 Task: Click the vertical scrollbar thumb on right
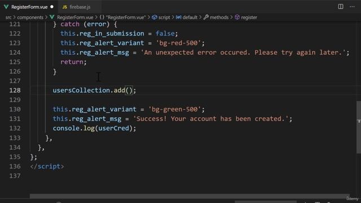coord(359,127)
